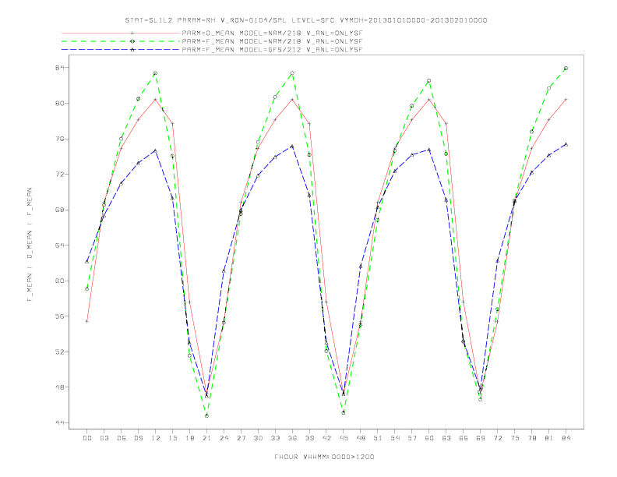Click the plus marker in the red legend line
The image size is (617, 477).
132,33
